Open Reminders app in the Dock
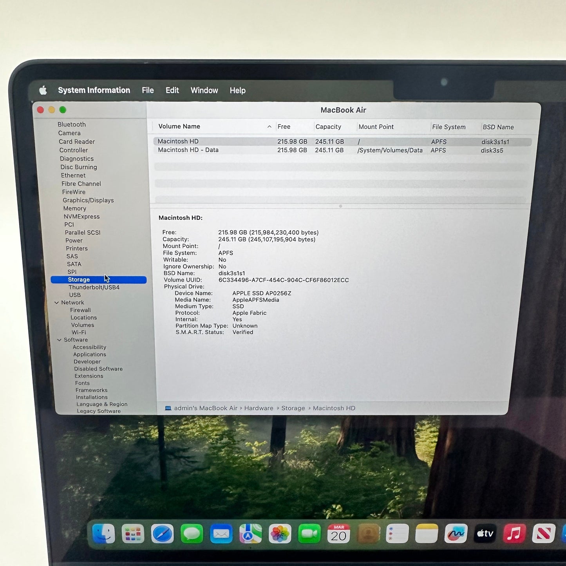This screenshot has height=566, width=566. pos(397,533)
